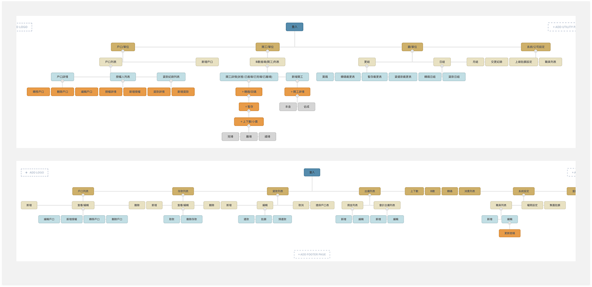Viewport: 592px width, 287px height.
Task: Click ADD LOGO placeholder in lower sitemap
Action: 35,173
